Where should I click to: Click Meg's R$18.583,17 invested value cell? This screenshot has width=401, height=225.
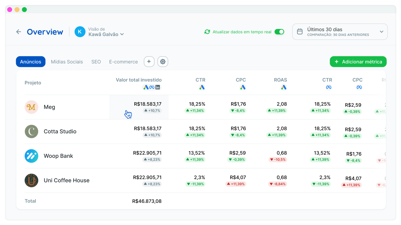point(147,104)
